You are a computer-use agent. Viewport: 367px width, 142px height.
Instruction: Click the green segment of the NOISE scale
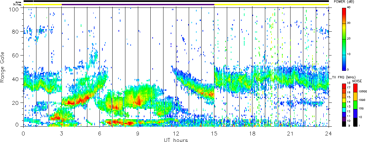point(355,105)
